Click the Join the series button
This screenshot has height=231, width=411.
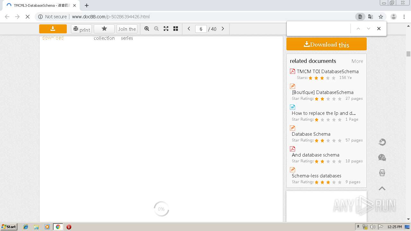(x=127, y=29)
